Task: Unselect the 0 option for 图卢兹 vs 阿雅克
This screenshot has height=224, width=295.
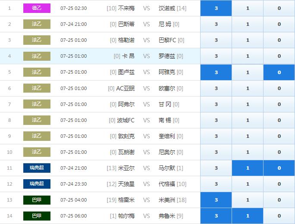Action: pyautogui.click(x=279, y=72)
